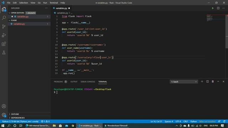Kill terminal with the trash icon

(213, 81)
